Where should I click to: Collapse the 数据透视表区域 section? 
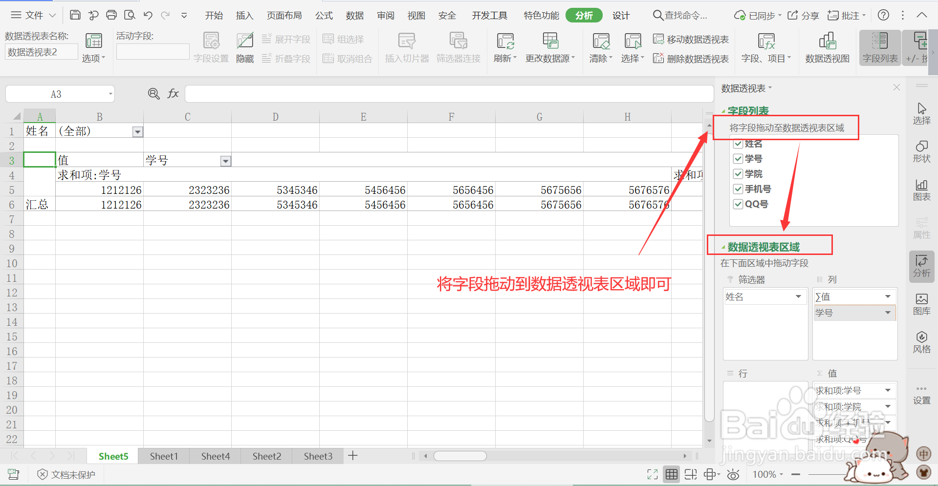coord(723,247)
